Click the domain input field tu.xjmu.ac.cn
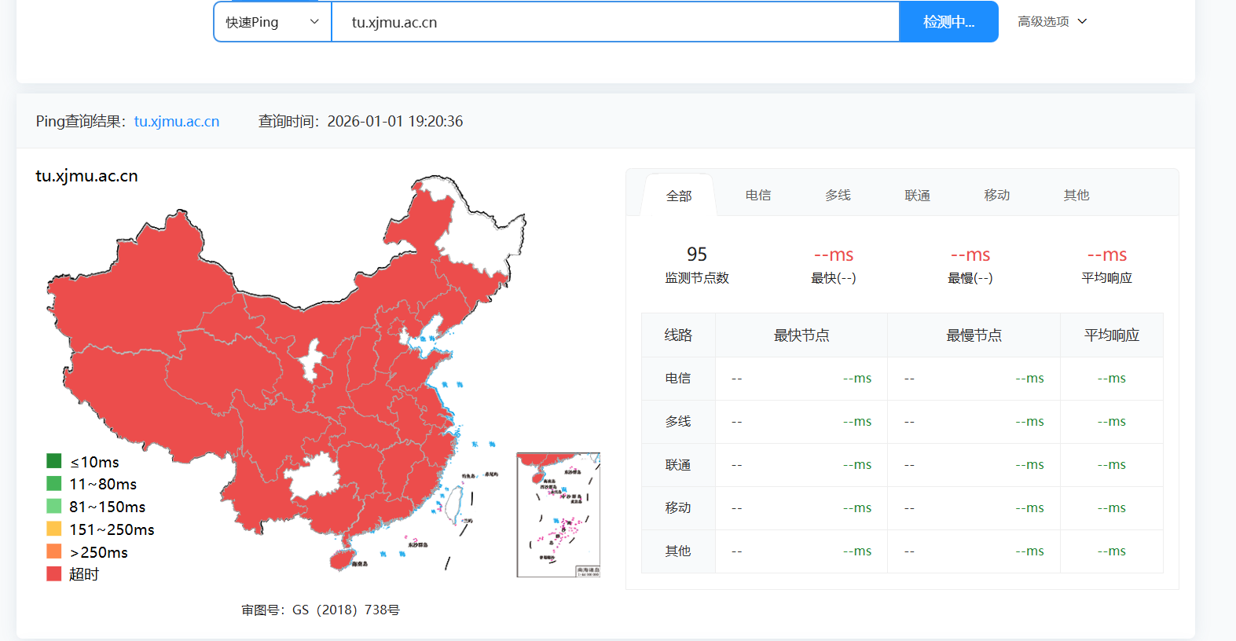The image size is (1236, 641). 614,22
